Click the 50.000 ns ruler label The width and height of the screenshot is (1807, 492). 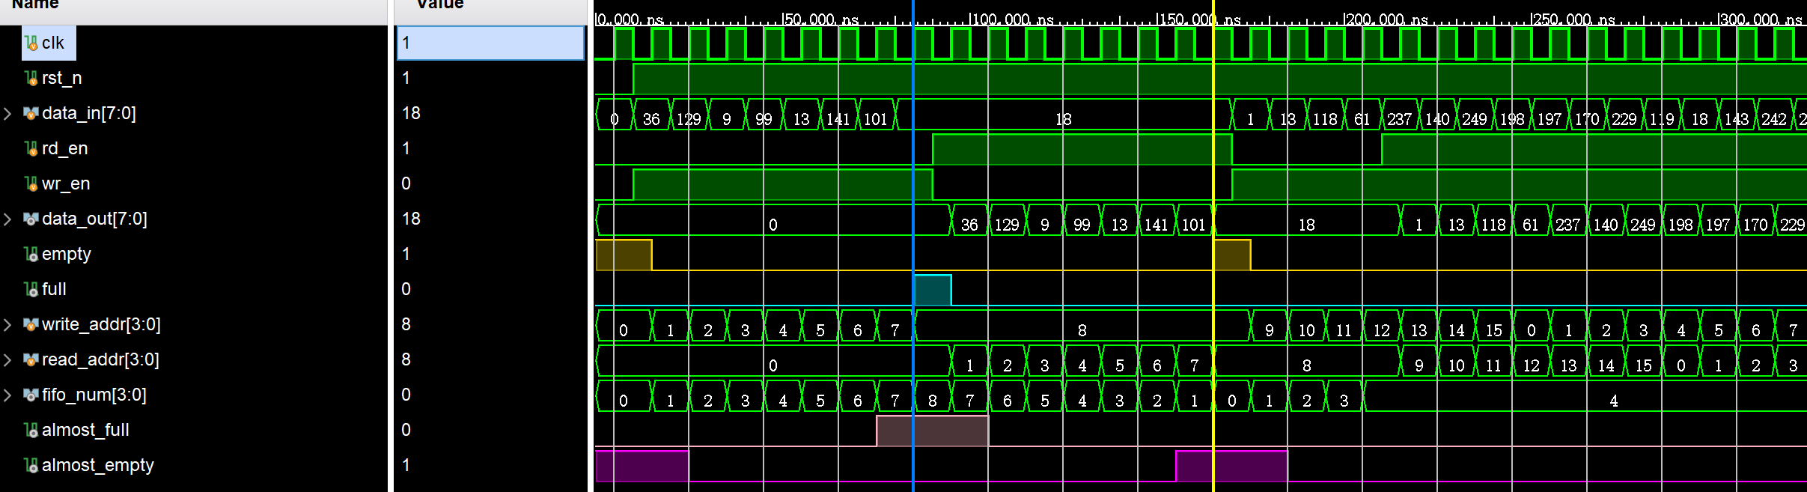821,19
